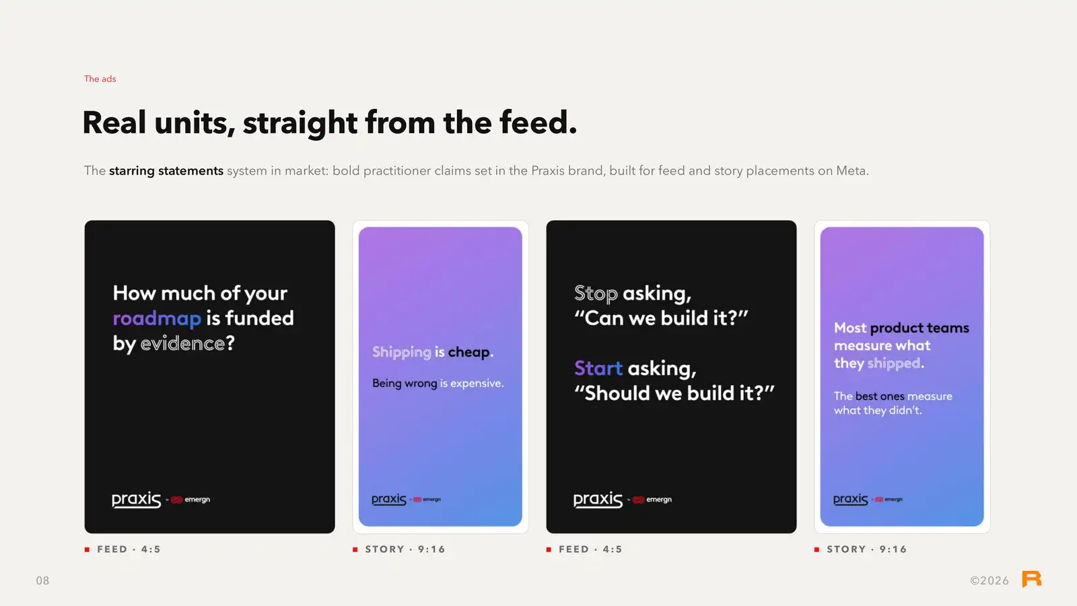
Task: Click praxis logo in Most product teams ad
Action: (851, 500)
